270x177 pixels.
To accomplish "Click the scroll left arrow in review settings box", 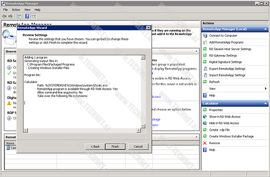I will pyautogui.click(x=26, y=130).
